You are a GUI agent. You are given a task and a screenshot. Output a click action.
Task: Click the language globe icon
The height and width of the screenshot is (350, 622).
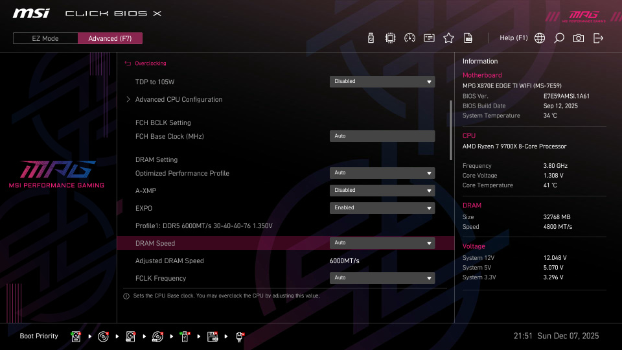[540, 38]
